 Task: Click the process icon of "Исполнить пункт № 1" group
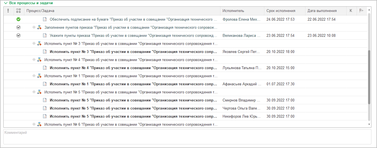point(39,76)
